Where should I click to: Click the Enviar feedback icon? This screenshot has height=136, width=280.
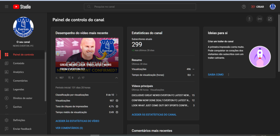coord(7,129)
